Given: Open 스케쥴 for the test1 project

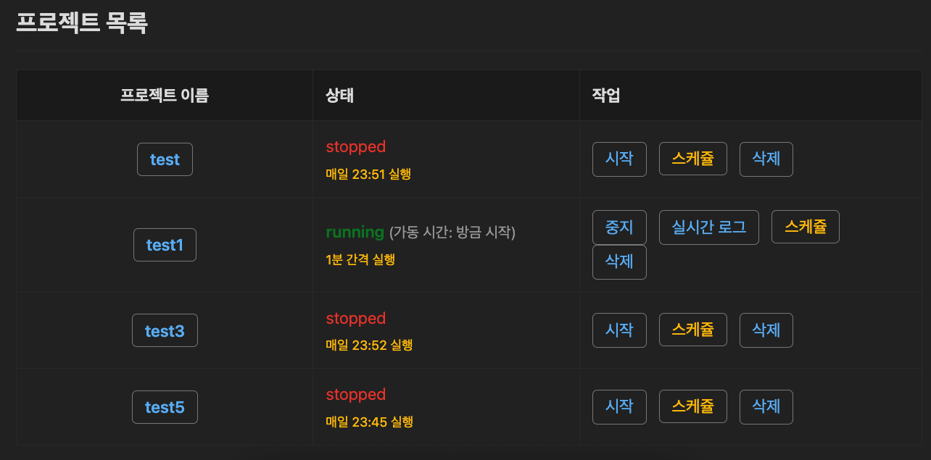Looking at the screenshot, I should pos(805,227).
